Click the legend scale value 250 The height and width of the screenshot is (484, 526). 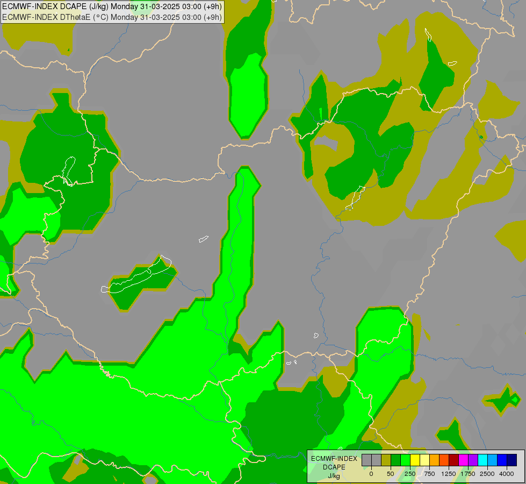[410, 474]
